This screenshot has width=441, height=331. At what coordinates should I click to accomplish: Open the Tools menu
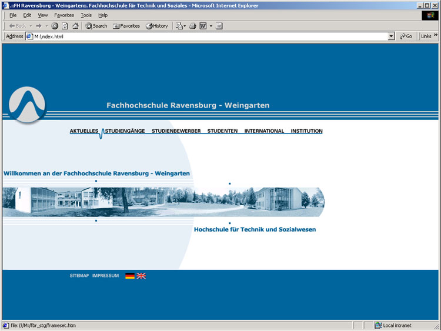point(86,15)
